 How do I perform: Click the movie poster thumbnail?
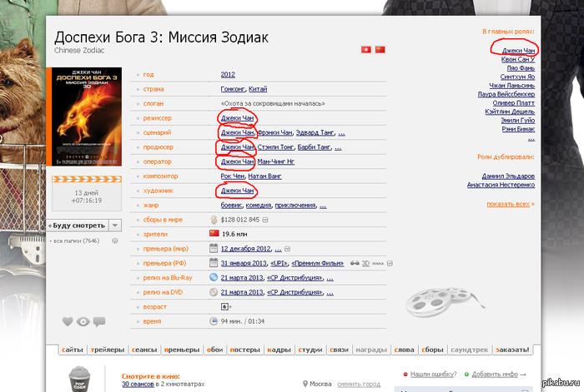point(87,116)
